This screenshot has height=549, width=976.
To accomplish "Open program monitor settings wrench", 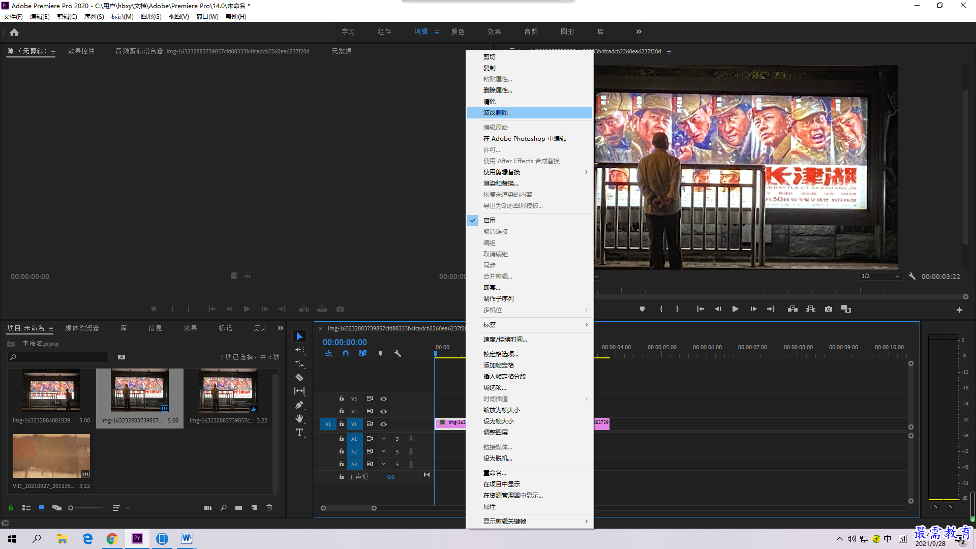I will [912, 276].
